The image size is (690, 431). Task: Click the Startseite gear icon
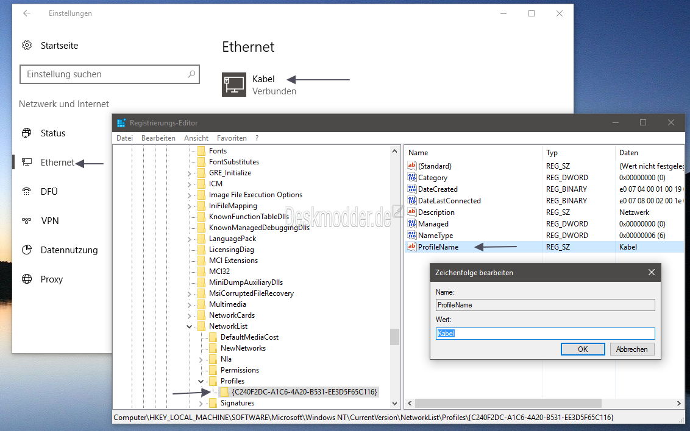click(x=27, y=45)
